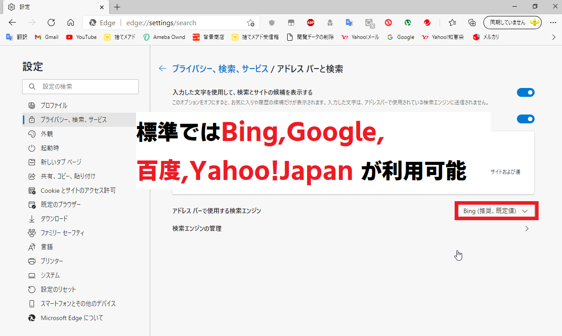Open the メルカリ bookmark

point(486,37)
